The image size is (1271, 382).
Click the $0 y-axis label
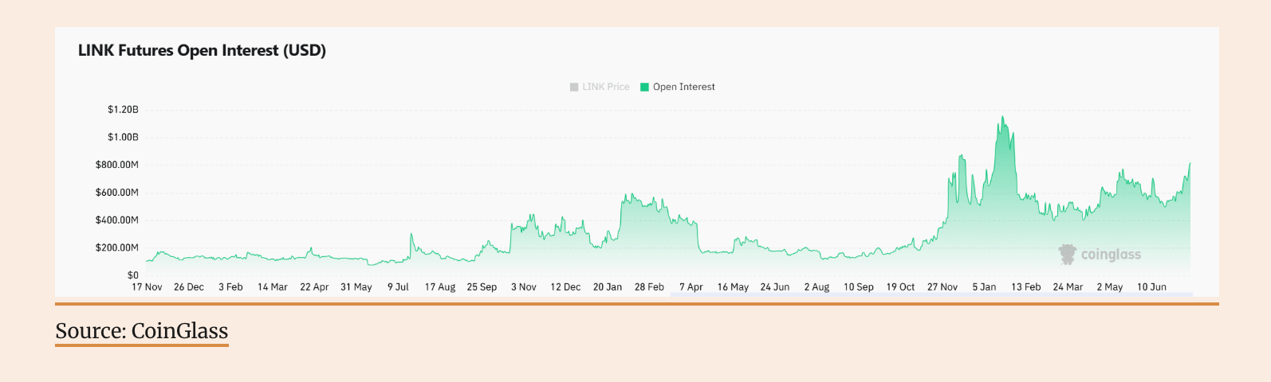(x=132, y=275)
